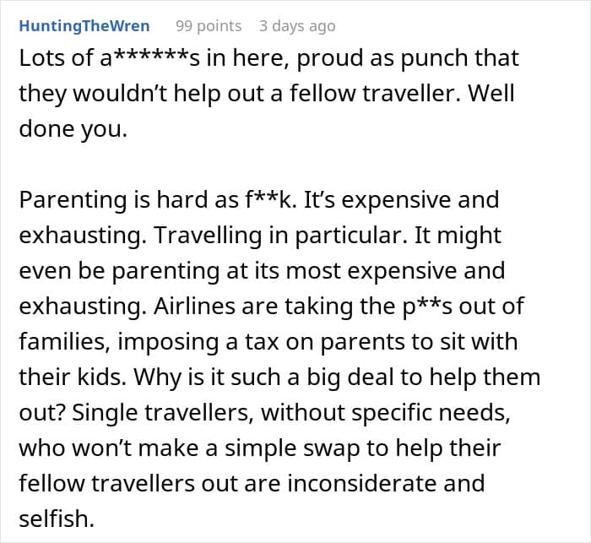591x543 pixels.
Task: Click the '3 days ago' timestamp
Action: click(x=297, y=26)
